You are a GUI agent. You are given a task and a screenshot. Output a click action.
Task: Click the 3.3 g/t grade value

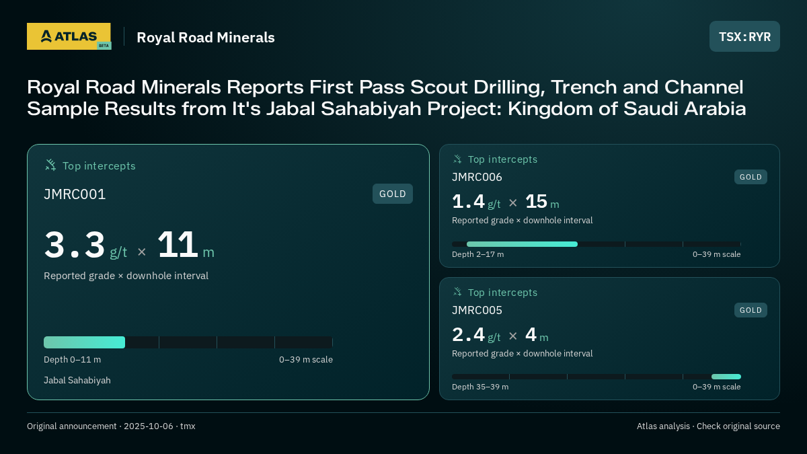(x=85, y=245)
